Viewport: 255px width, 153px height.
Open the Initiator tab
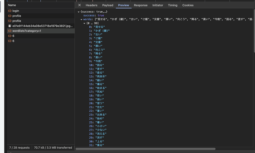pyautogui.click(x=157, y=5)
